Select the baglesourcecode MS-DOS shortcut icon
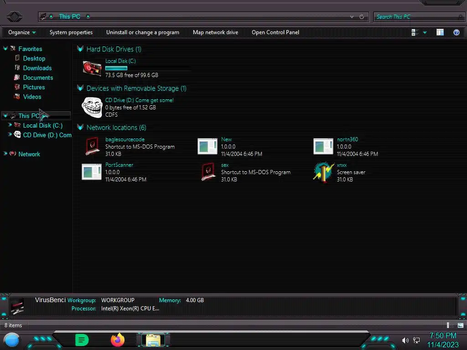 [x=92, y=146]
